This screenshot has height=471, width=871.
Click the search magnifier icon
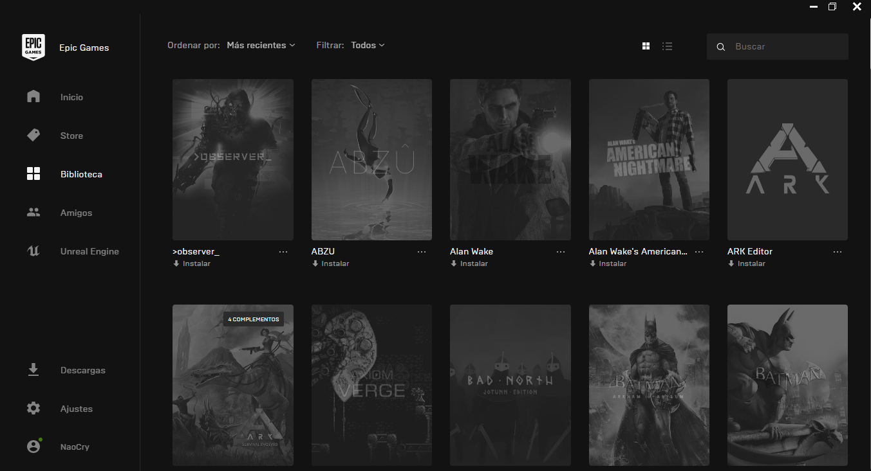[721, 47]
